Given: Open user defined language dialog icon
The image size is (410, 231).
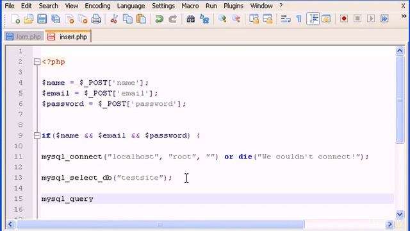Looking at the screenshot, I should click(326, 19).
